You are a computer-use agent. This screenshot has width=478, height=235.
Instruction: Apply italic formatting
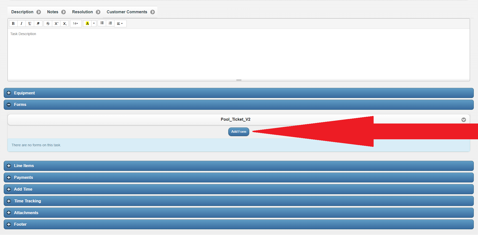click(x=22, y=24)
